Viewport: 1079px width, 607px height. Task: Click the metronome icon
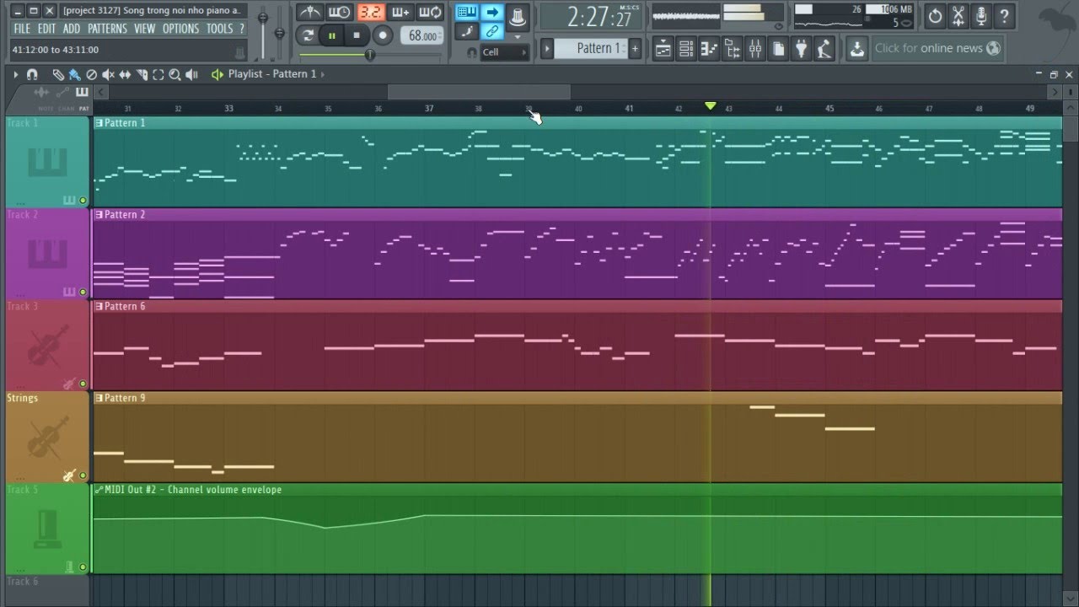[x=310, y=12]
